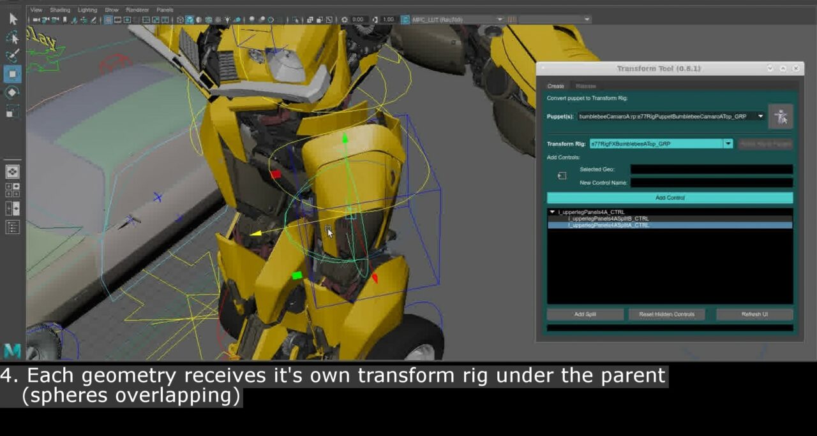Select l_upperlegPanels4ASplitB_CTRL entry
Screen dimensions: 817x436
point(608,219)
